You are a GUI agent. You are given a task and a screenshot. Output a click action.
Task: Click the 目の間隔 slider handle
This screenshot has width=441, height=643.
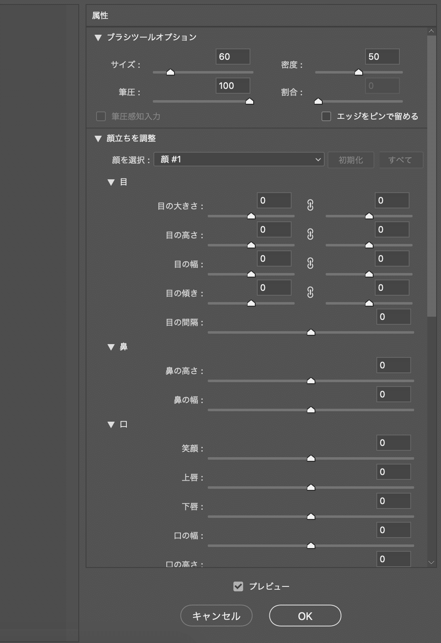311,332
